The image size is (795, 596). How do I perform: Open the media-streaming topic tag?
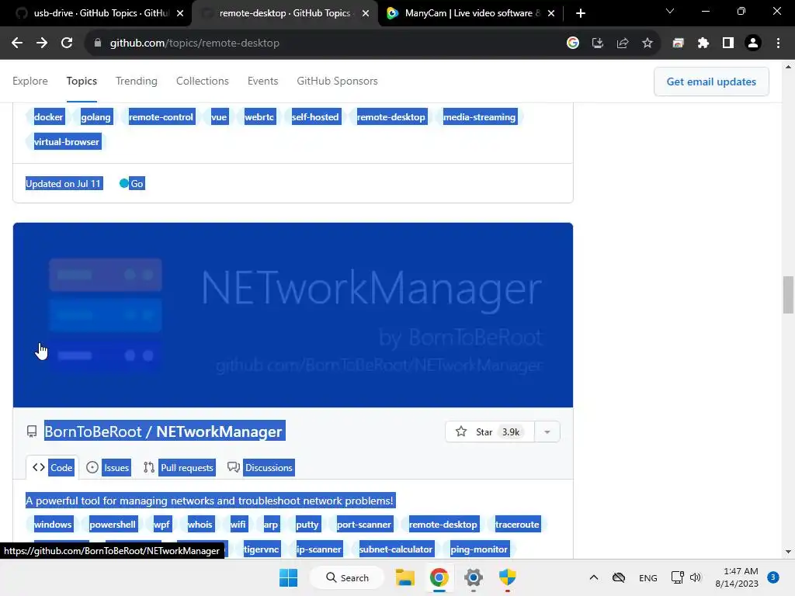(x=480, y=117)
